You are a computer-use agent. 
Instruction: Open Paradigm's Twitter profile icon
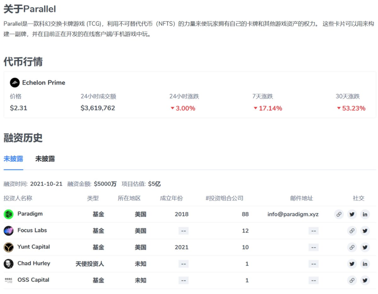352,215
